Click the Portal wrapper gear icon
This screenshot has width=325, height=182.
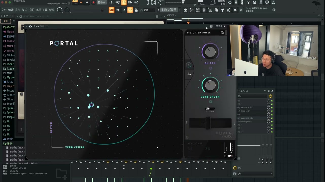click(30, 26)
